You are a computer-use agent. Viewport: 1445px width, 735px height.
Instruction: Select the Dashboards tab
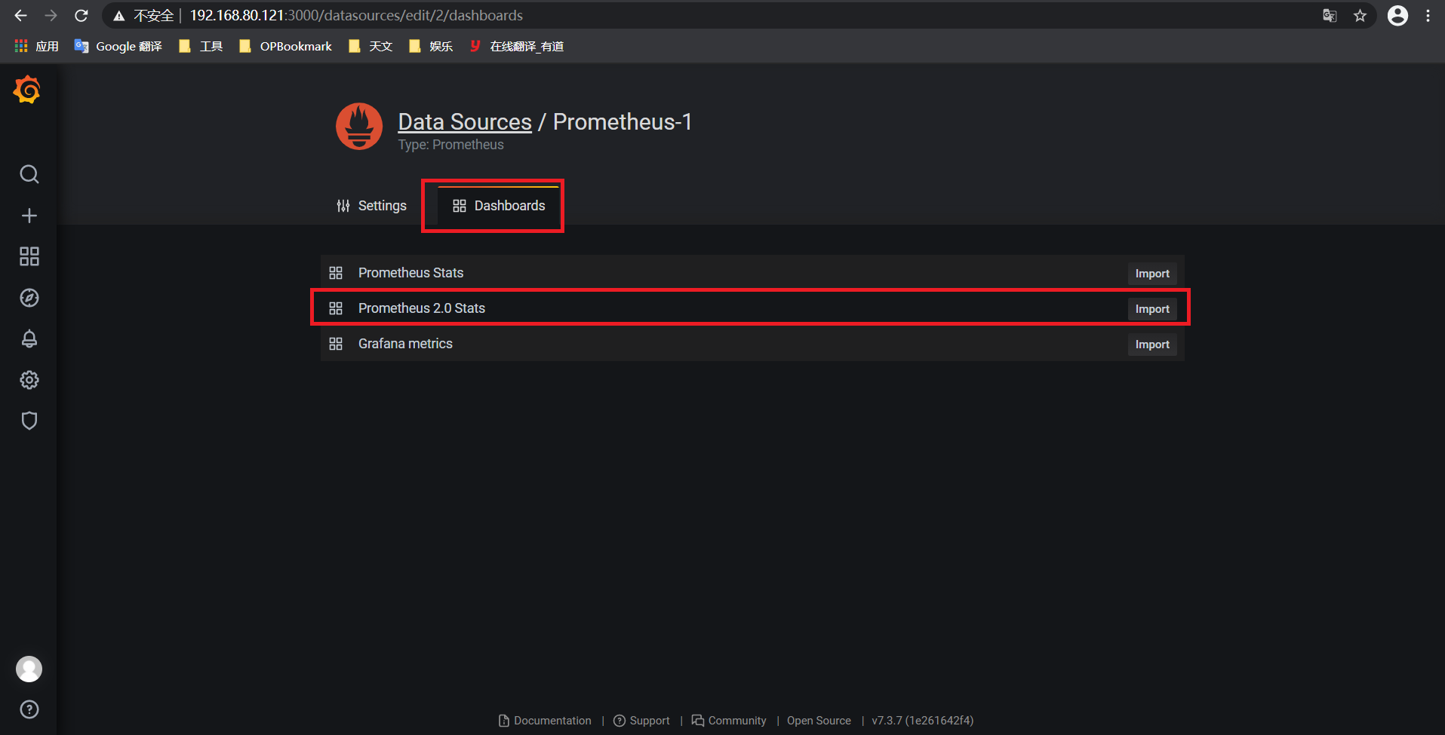point(498,206)
